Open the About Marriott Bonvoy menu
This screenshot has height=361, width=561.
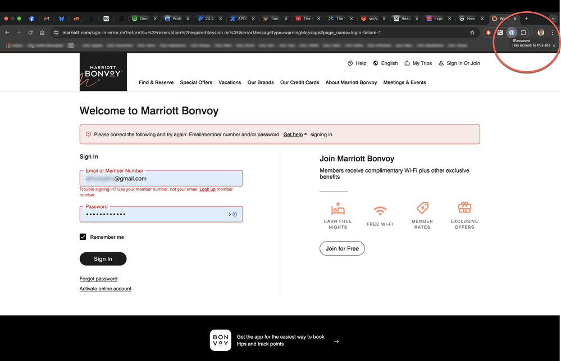click(x=352, y=82)
